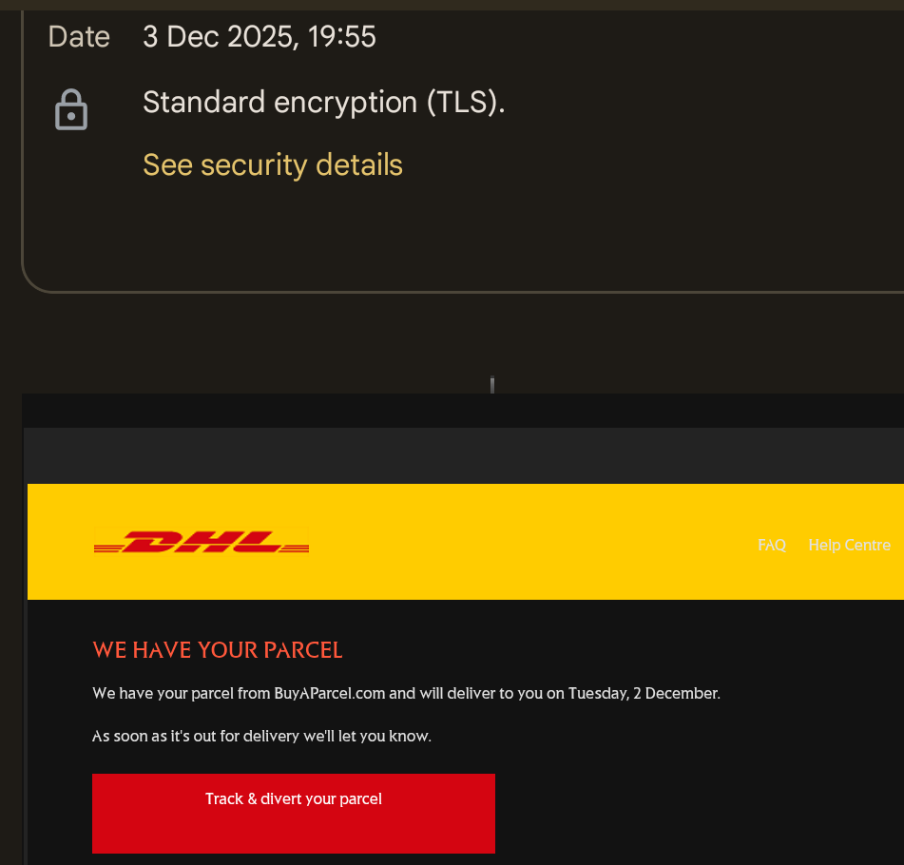Go to the Help Centre link
904x865 pixels.
(849, 545)
